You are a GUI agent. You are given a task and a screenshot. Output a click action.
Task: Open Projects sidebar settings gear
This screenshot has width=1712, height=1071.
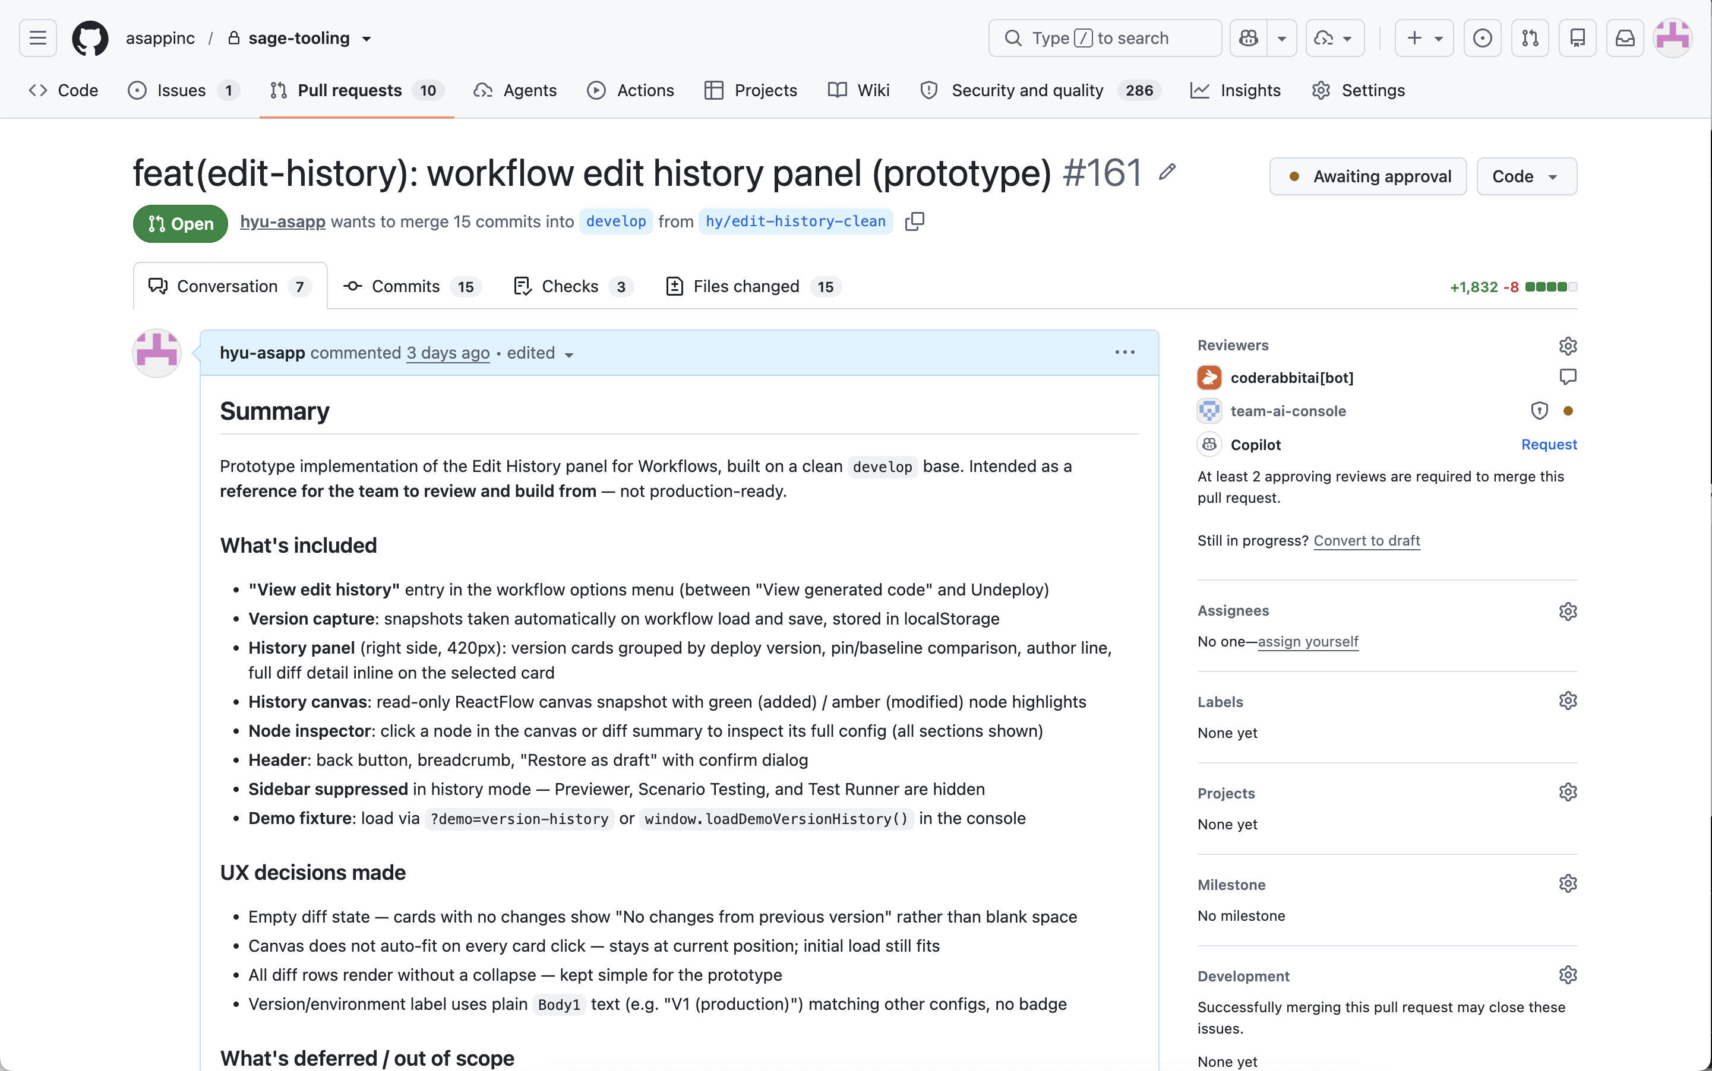[1568, 792]
